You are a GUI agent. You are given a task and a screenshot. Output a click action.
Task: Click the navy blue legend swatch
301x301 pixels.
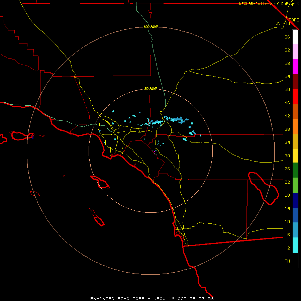point(295,200)
